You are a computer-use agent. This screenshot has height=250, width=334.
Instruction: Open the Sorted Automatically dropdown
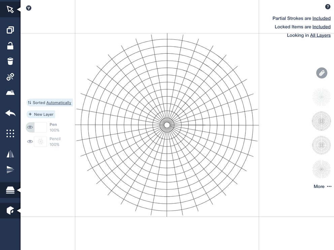tap(49, 102)
